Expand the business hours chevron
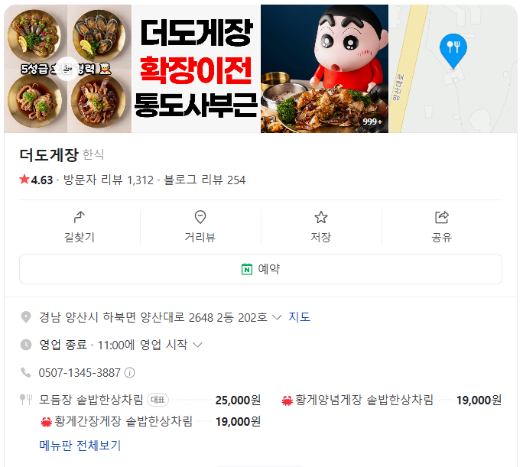Screen dimensions: 523x467 tap(197, 345)
